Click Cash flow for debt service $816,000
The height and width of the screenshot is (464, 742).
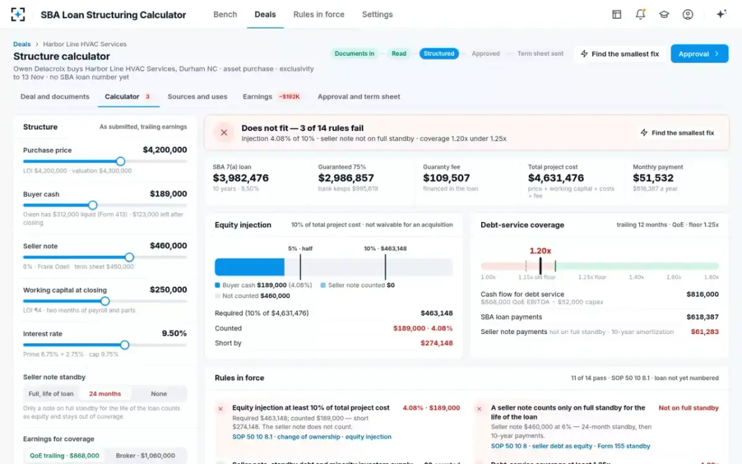702,294
